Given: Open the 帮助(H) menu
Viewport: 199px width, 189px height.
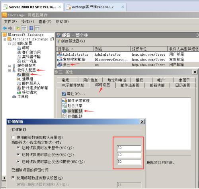Looking at the screenshot, I should tap(62, 21).
